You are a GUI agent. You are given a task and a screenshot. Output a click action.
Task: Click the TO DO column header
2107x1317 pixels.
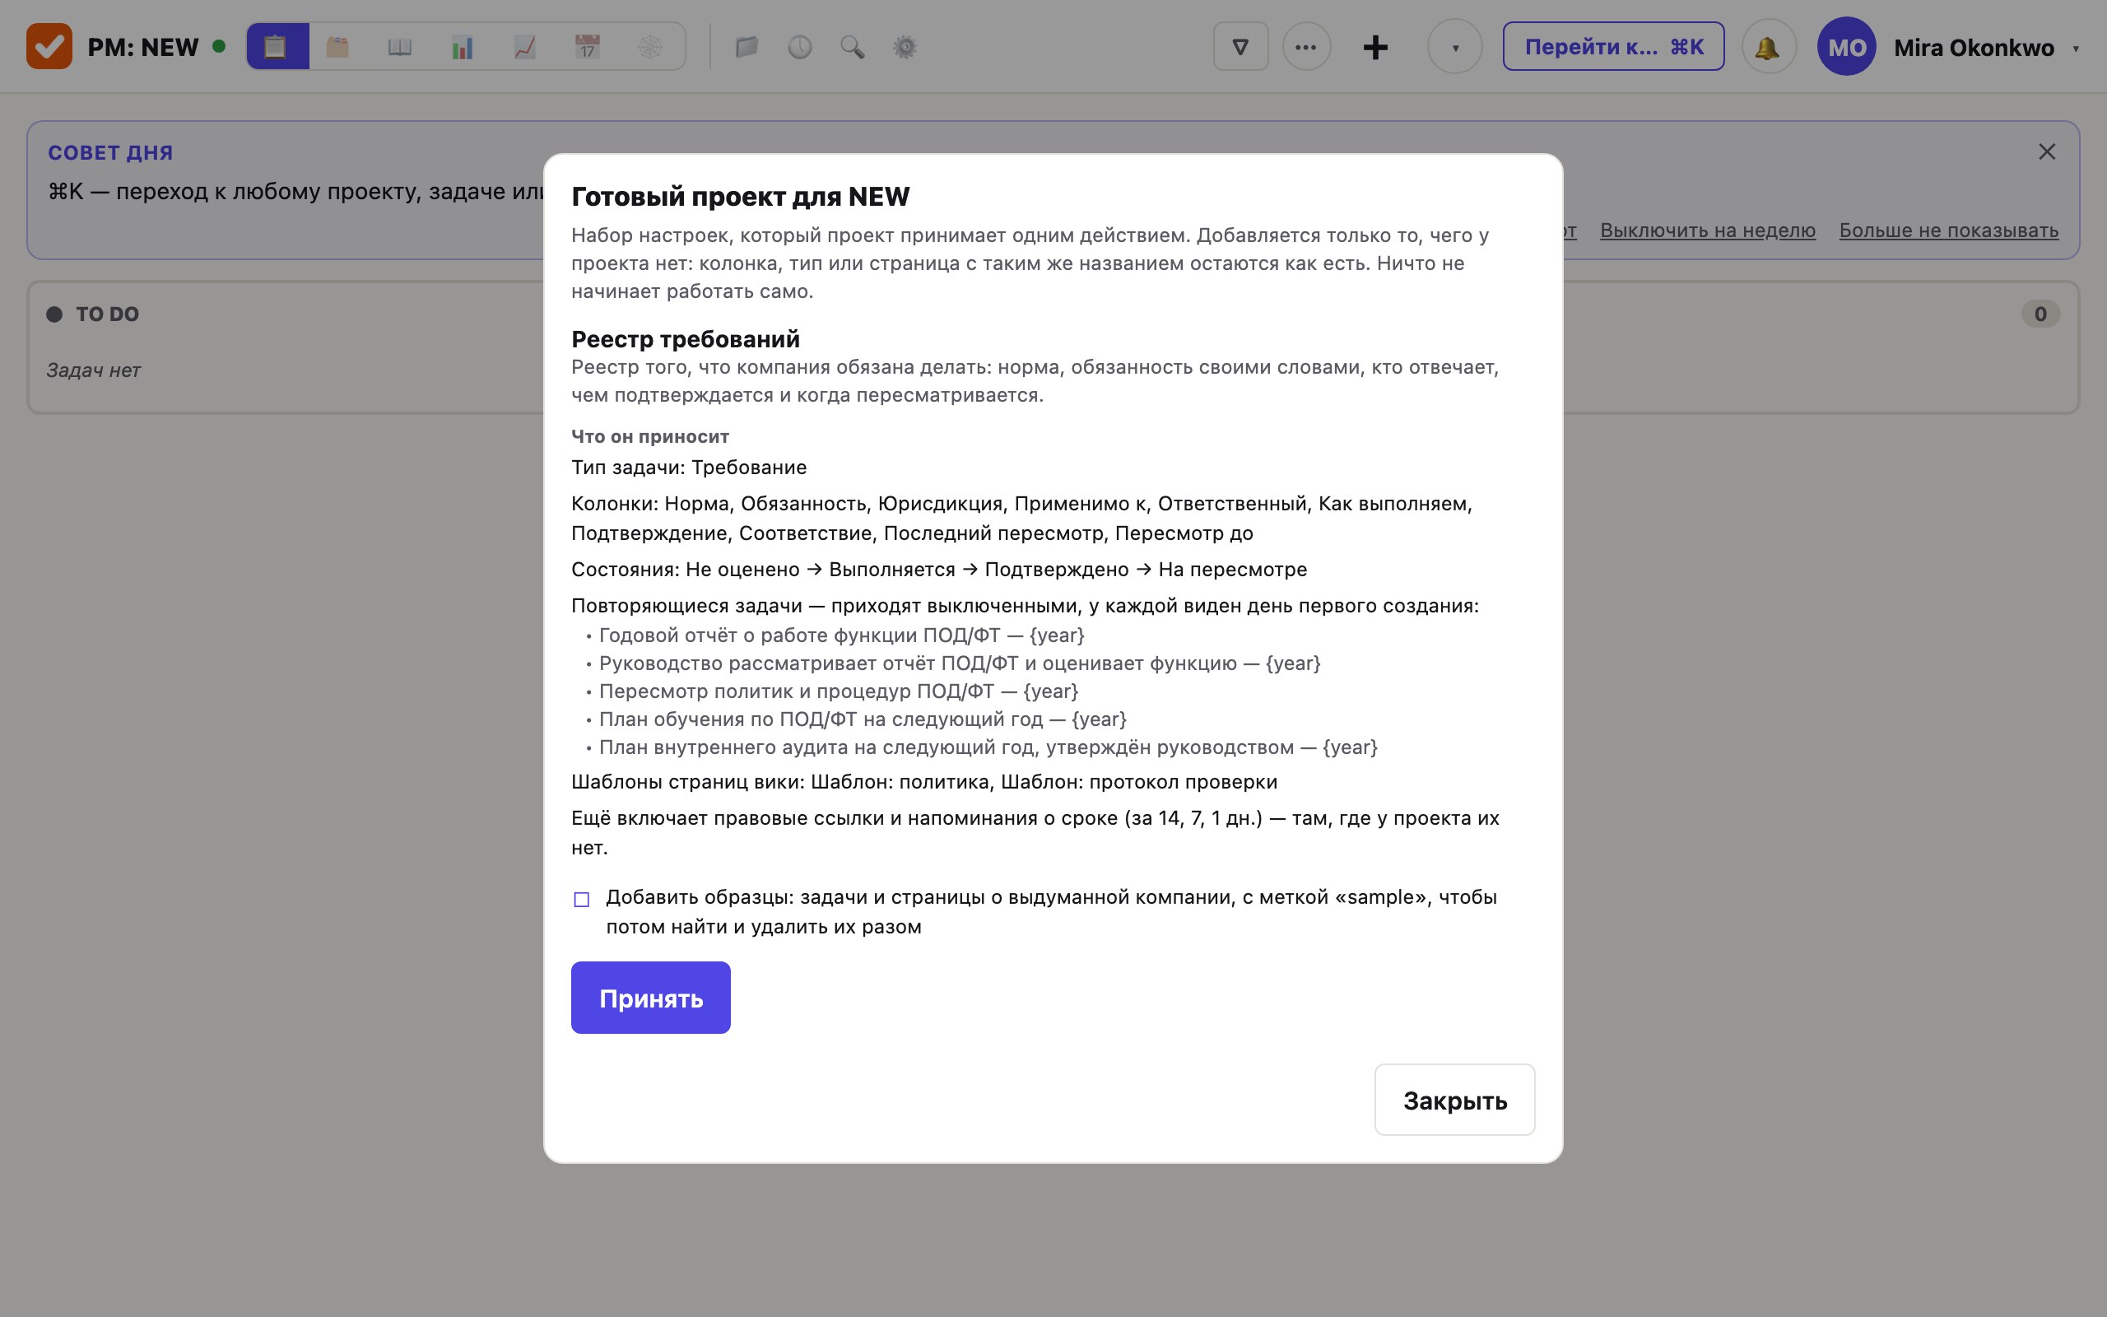pos(107,314)
